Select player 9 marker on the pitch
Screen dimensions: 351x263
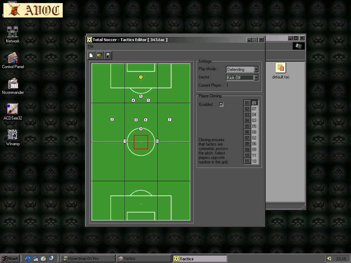(x=141, y=129)
